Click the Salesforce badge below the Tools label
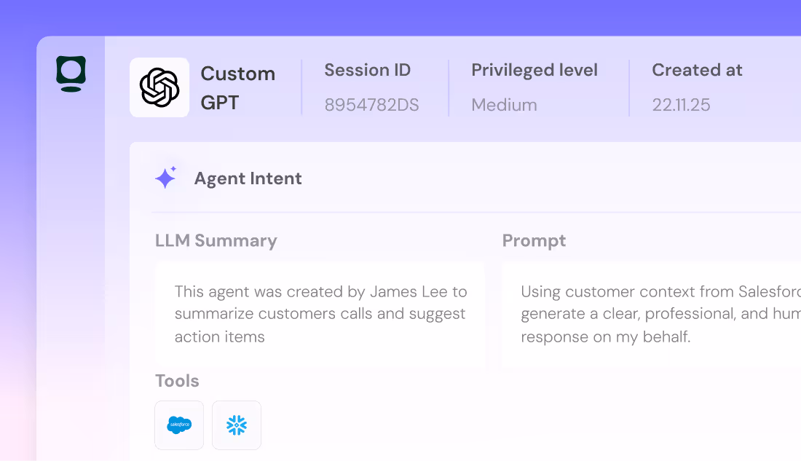801x461 pixels. [178, 425]
